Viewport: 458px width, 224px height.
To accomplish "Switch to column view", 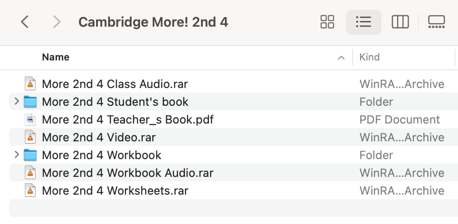I will [x=400, y=22].
